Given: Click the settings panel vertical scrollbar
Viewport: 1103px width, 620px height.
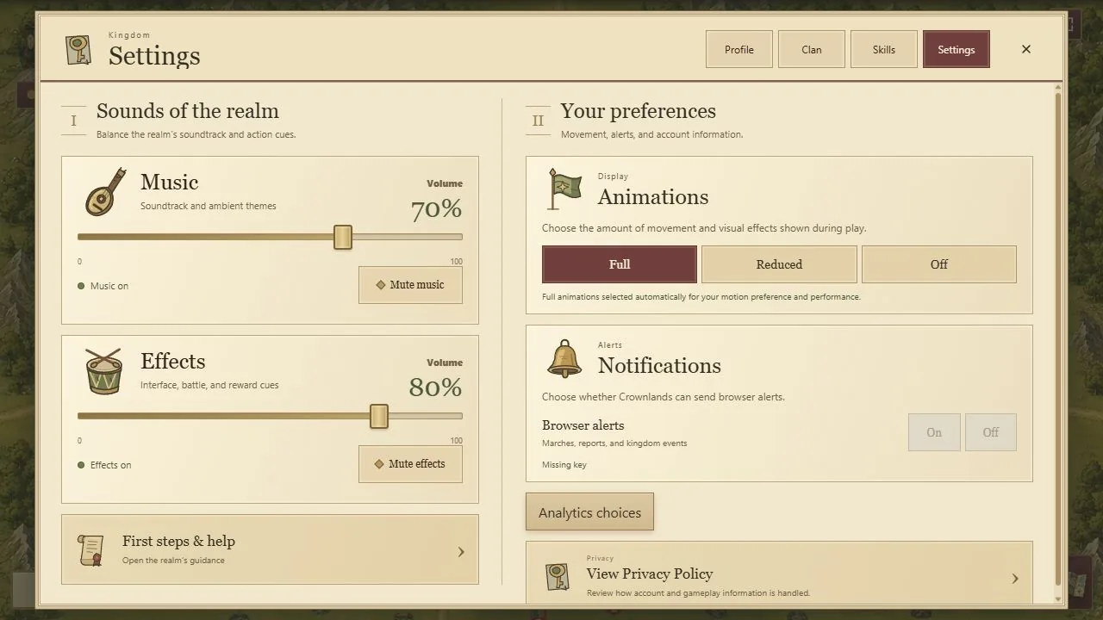Looking at the screenshot, I should pos(1058,340).
